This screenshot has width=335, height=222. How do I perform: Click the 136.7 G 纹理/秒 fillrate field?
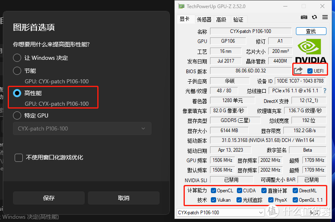[x=305, y=111]
